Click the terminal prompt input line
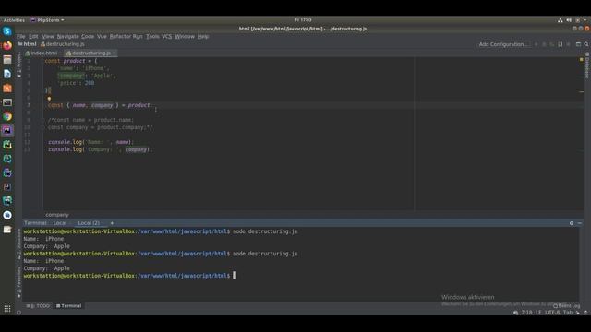The width and height of the screenshot is (591, 332). click(x=129, y=276)
